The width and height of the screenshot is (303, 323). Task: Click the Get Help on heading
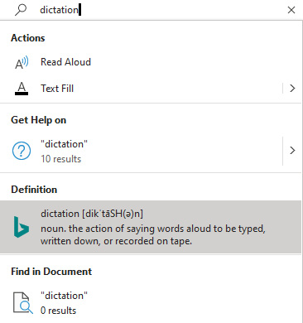click(x=39, y=120)
